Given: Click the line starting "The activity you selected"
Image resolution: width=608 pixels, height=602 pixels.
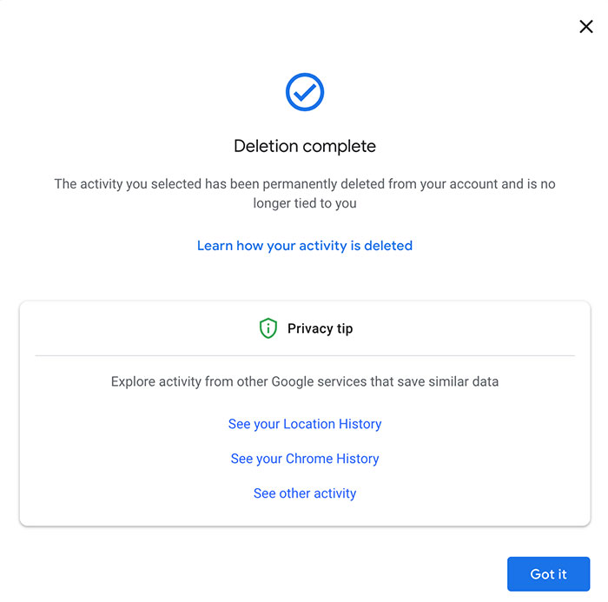Looking at the screenshot, I should click(x=305, y=184).
